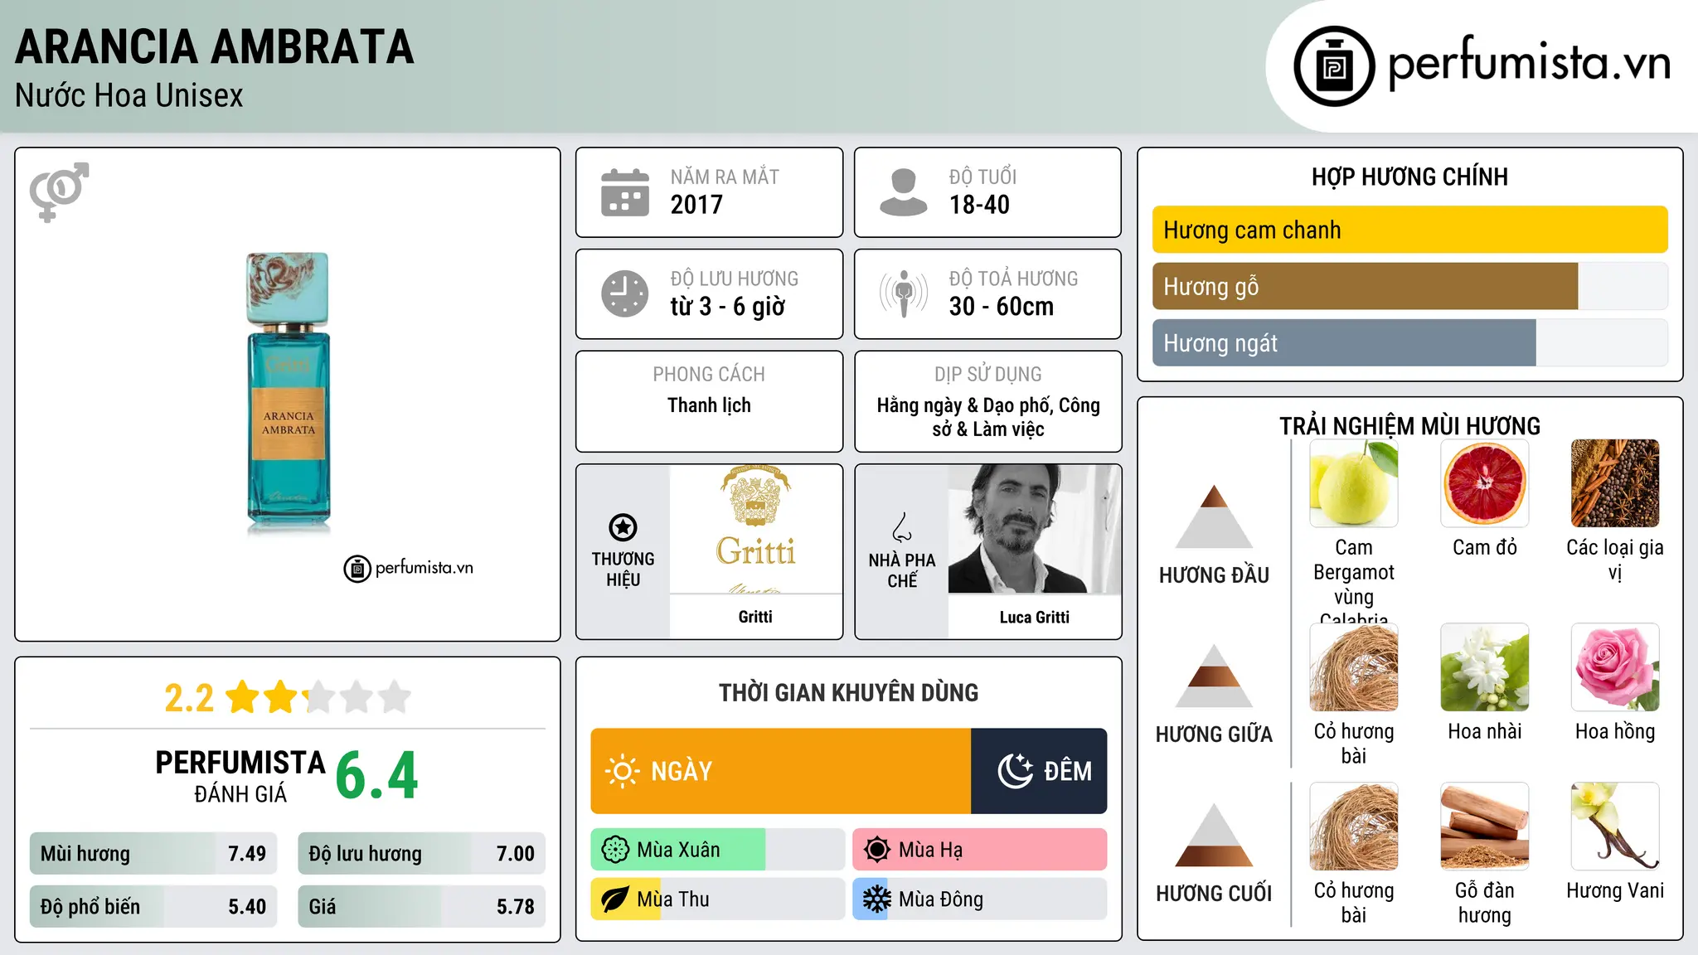Click the perfumista.vn bottle logo icon
Viewport: 1698px width, 955px height.
pyautogui.click(x=1334, y=66)
